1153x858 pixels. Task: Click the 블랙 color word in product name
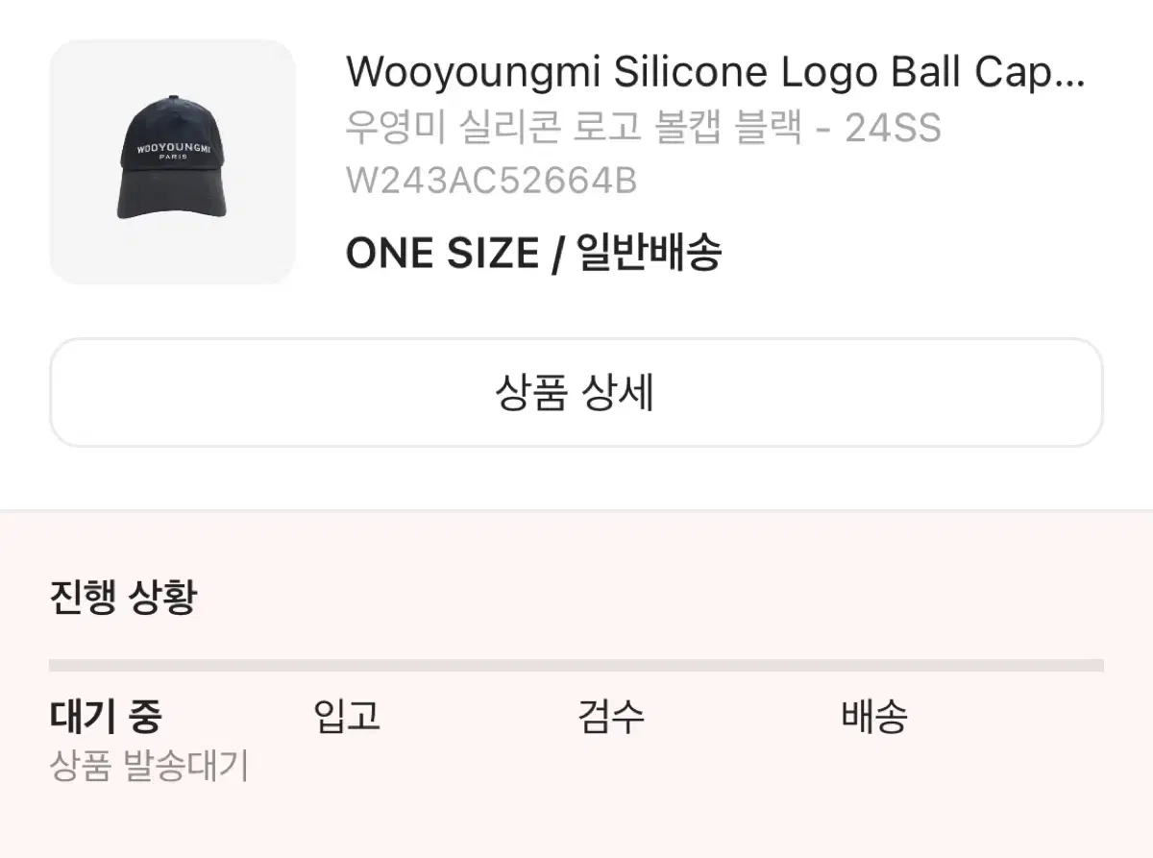(x=768, y=128)
